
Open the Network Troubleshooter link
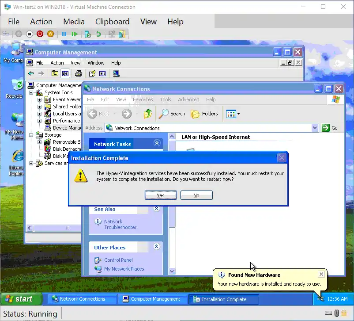120,225
